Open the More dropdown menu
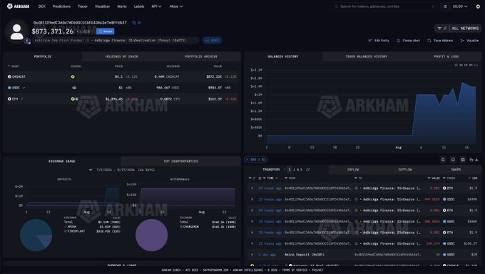485x274 pixels. point(176,6)
